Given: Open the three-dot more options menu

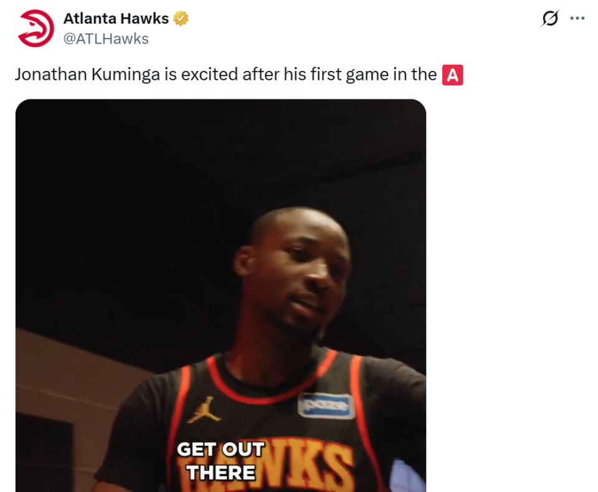Looking at the screenshot, I should click(577, 18).
